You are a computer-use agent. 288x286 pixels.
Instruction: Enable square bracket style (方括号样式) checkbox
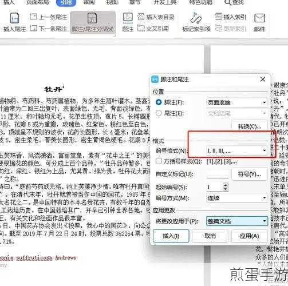click(159, 161)
